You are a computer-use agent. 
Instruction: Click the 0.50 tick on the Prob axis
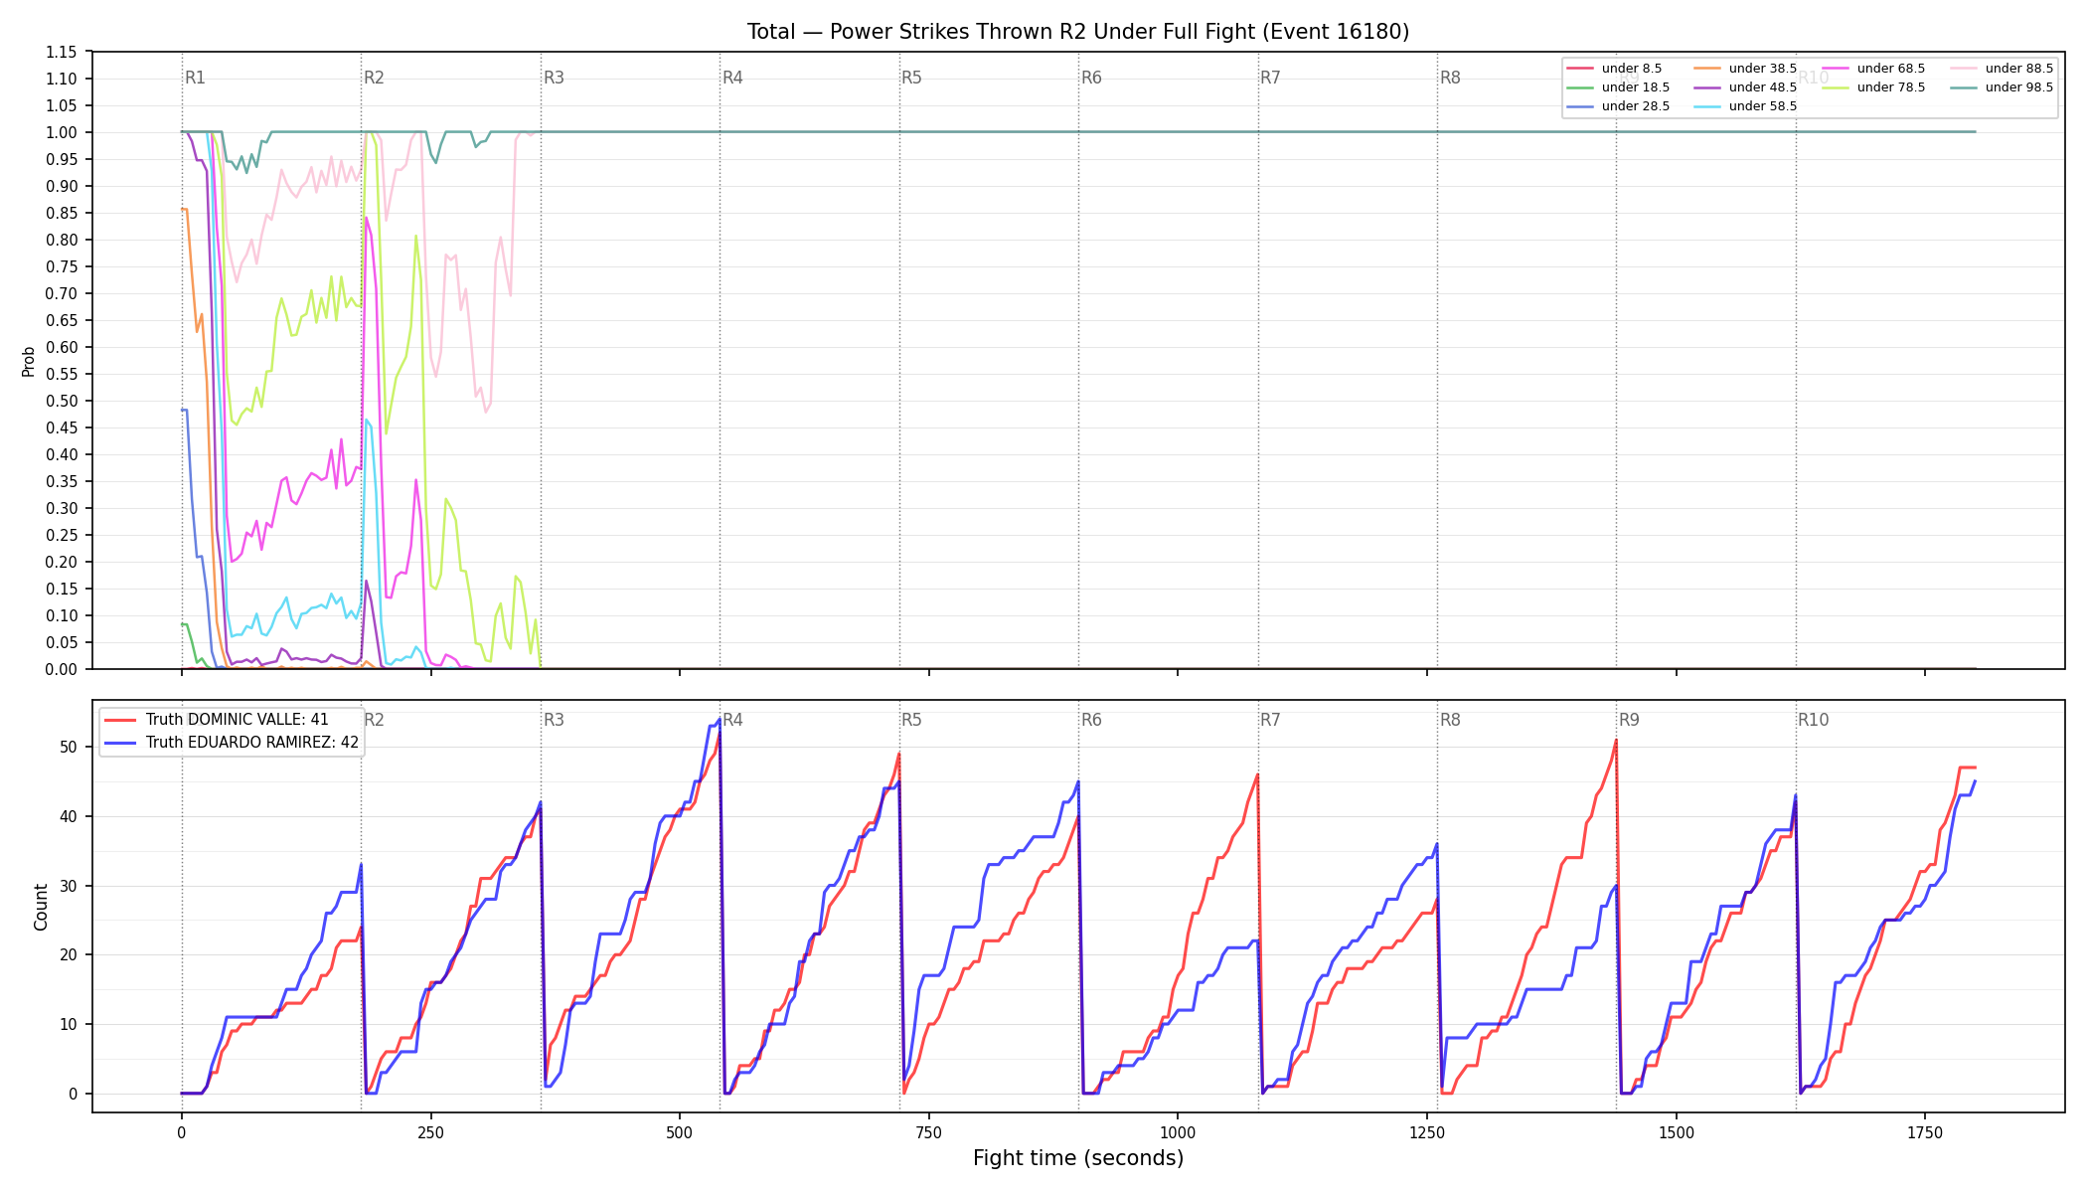tap(62, 401)
